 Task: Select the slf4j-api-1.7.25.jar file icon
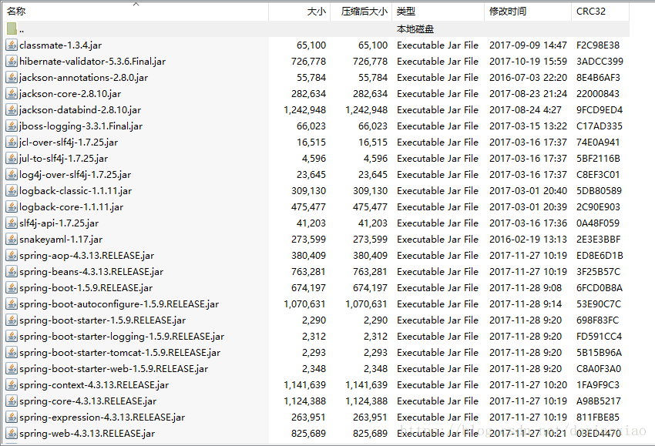[x=12, y=223]
